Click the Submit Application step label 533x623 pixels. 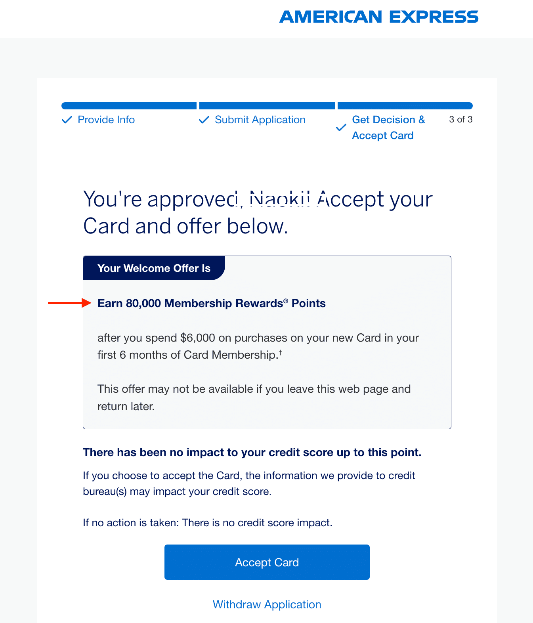tap(260, 120)
